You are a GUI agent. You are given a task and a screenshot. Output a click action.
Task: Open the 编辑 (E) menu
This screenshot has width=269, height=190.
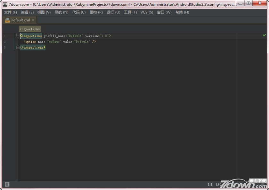[x=27, y=12]
